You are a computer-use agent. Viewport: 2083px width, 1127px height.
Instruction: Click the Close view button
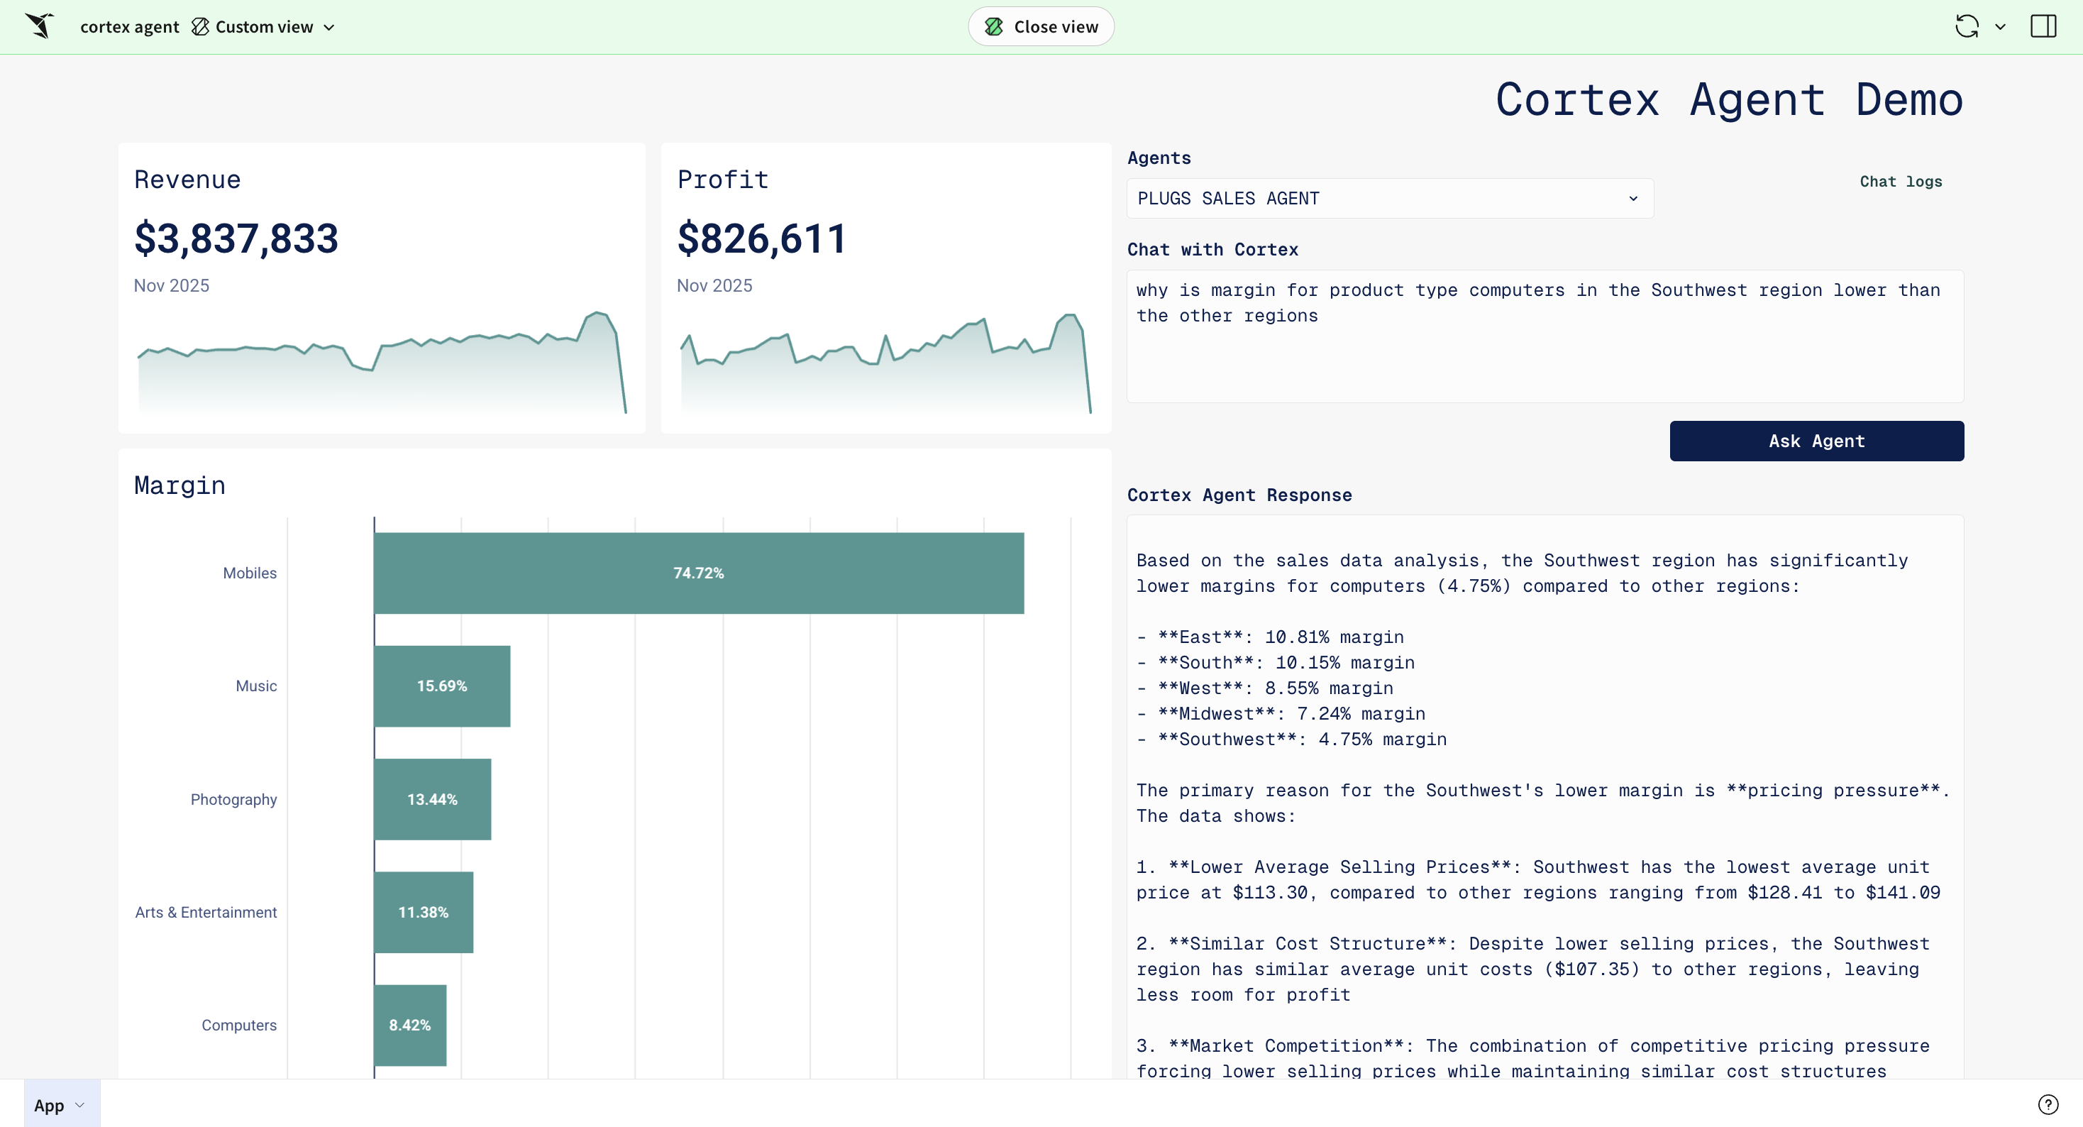(x=1041, y=27)
